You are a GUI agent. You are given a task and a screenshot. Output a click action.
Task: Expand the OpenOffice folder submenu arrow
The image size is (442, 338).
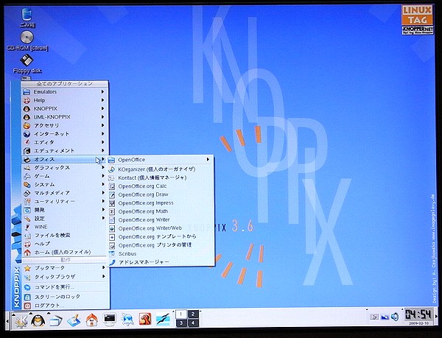tap(208, 159)
